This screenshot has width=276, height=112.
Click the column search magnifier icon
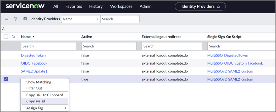click(14, 37)
